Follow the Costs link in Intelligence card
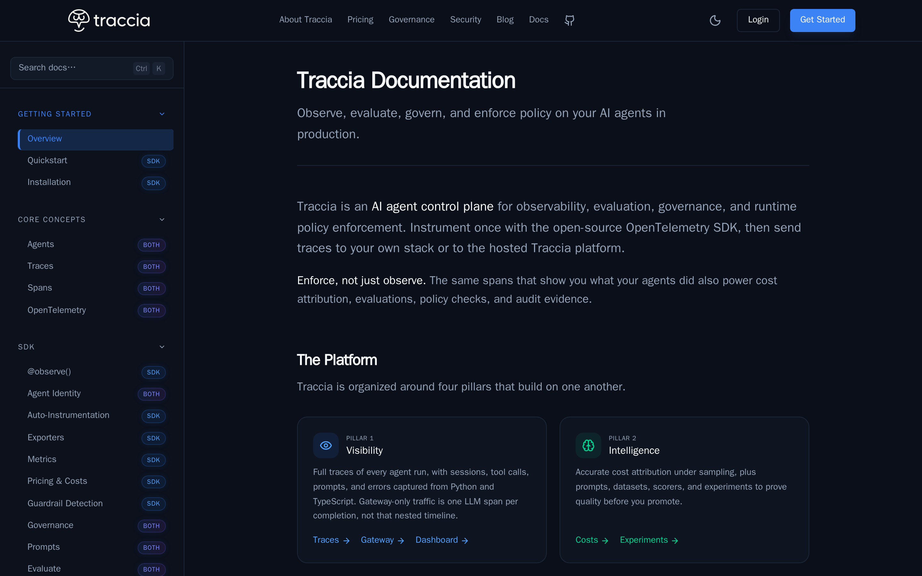Screen dimensions: 922x576 click(592, 540)
